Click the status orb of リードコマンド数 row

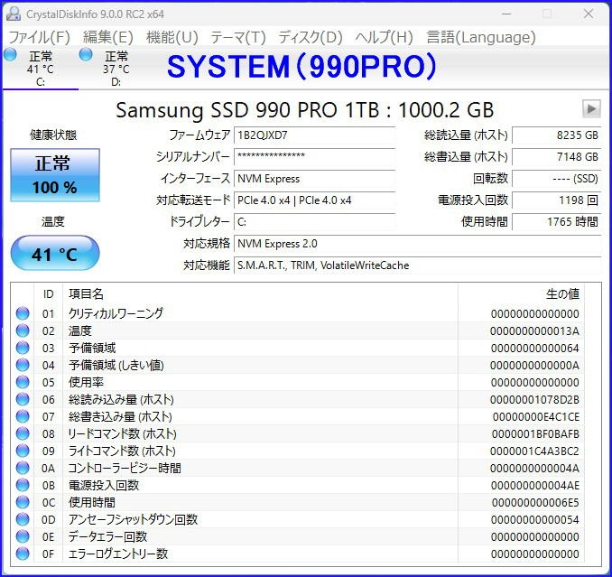[23, 433]
